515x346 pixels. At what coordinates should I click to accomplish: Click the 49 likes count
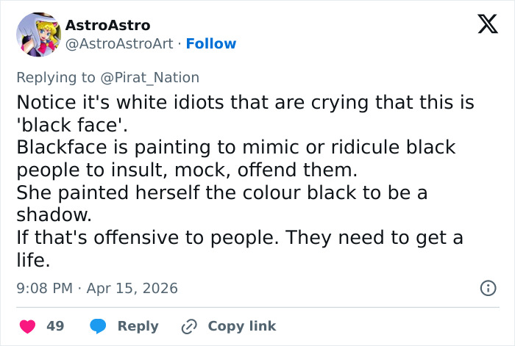click(55, 326)
